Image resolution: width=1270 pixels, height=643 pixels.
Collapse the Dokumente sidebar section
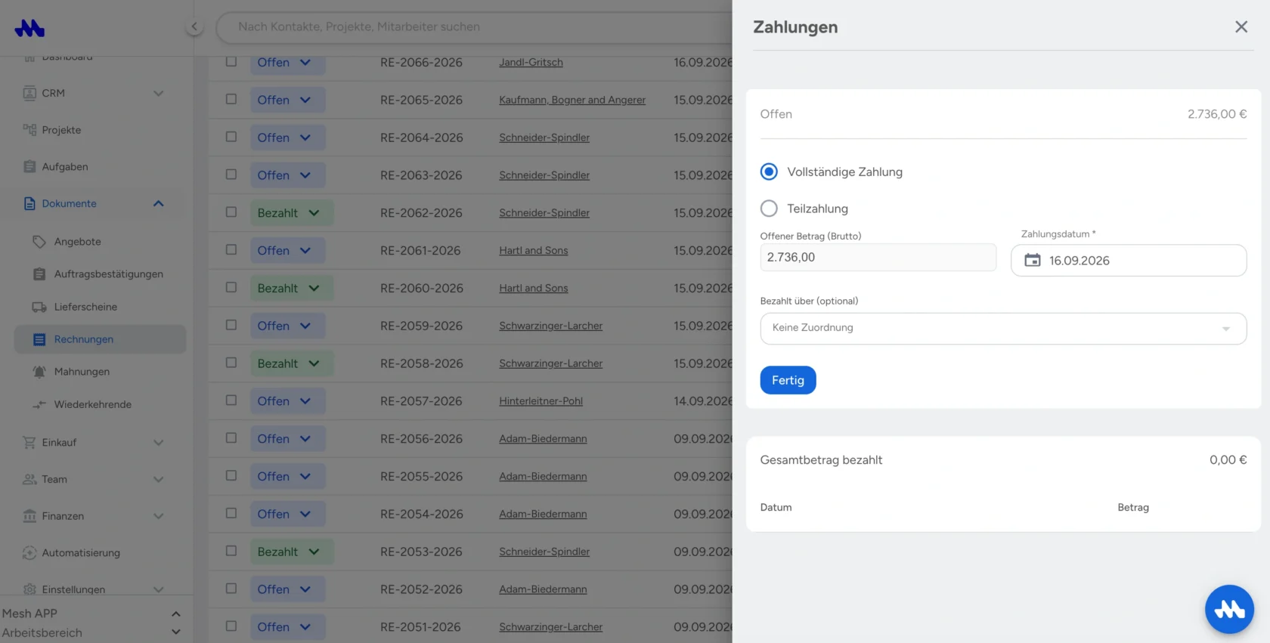click(x=159, y=203)
